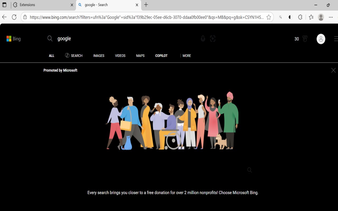The width and height of the screenshot is (338, 211).
Task: Expand the MORE dropdown menu
Action: tap(185, 56)
